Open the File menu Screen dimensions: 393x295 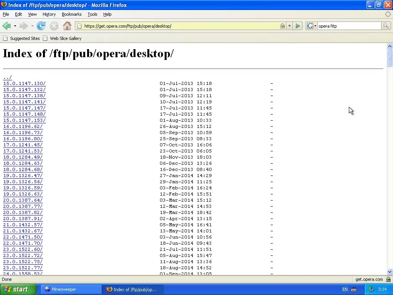pyautogui.click(x=6, y=14)
